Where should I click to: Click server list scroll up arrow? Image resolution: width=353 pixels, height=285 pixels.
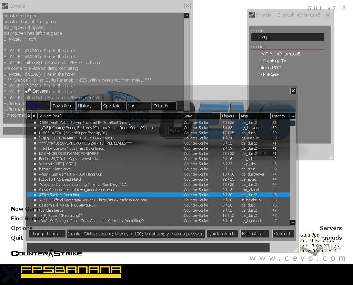point(293,116)
